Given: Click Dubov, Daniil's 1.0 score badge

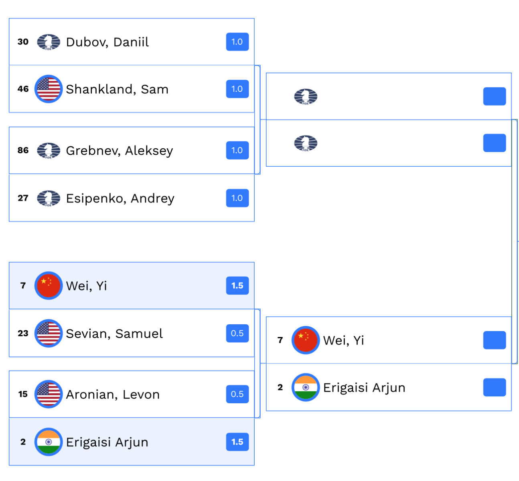Looking at the screenshot, I should click(237, 42).
